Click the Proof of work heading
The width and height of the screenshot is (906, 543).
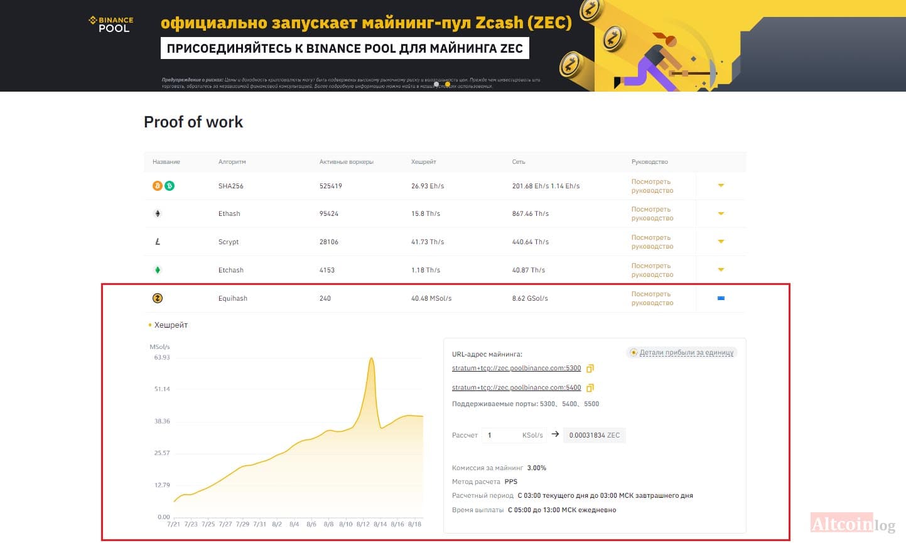click(x=193, y=122)
